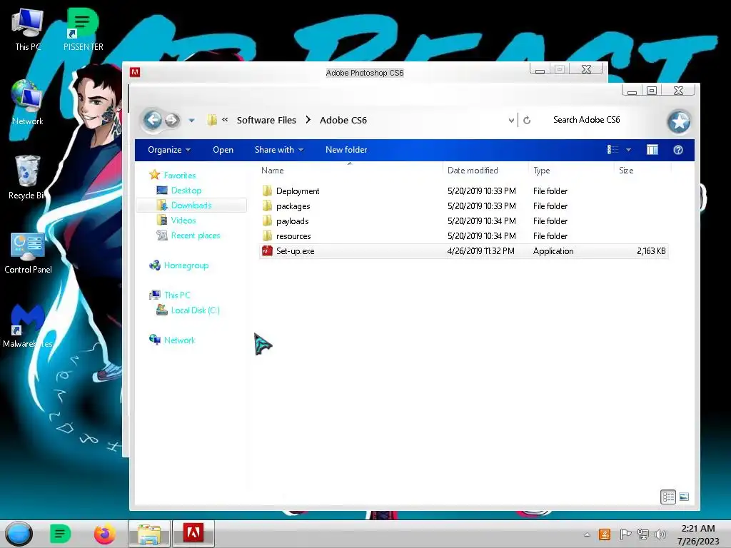
Task: Toggle the preview pane icon
Action: pos(652,150)
